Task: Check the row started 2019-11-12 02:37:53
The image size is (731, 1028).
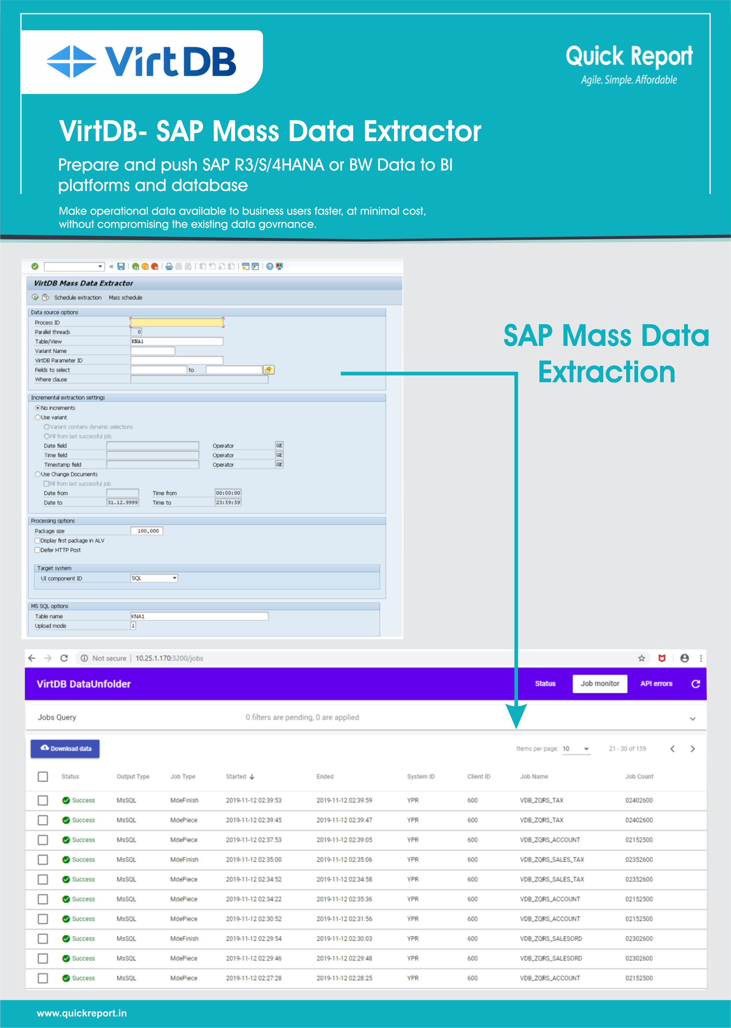Action: coord(43,840)
